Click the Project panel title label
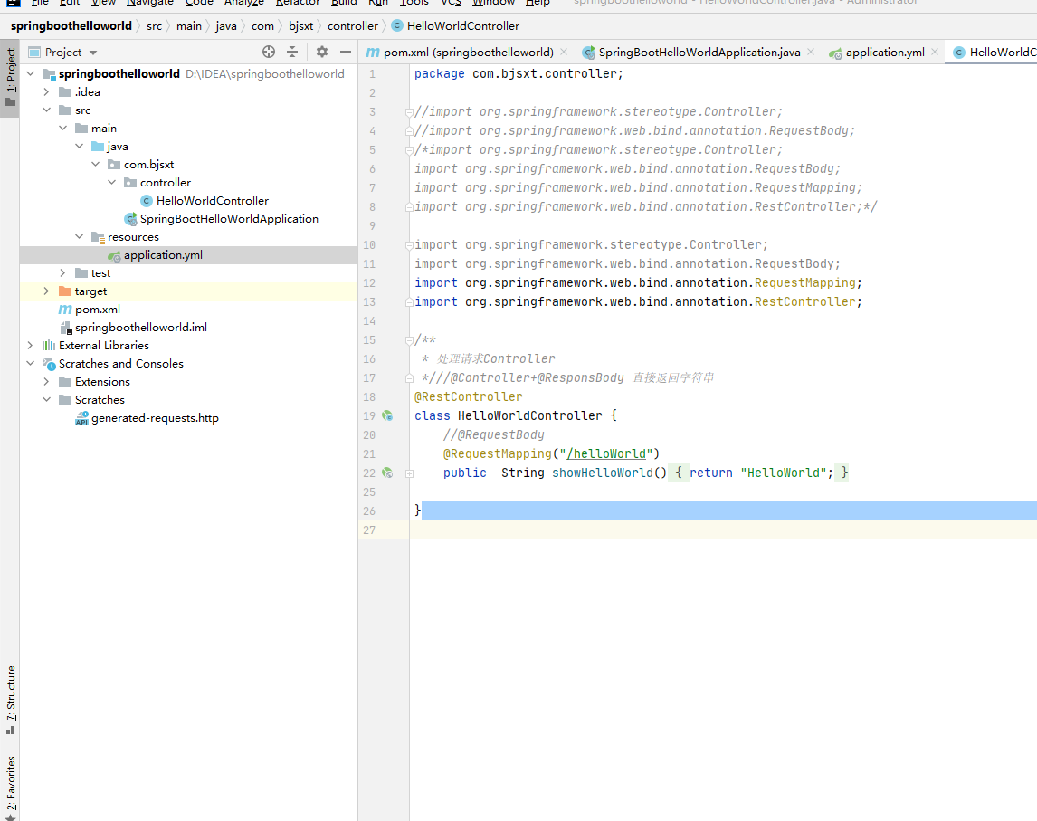The image size is (1037, 821). pos(62,53)
